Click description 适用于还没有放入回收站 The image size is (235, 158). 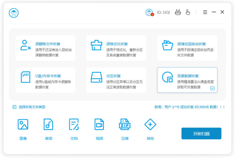(x=54, y=50)
